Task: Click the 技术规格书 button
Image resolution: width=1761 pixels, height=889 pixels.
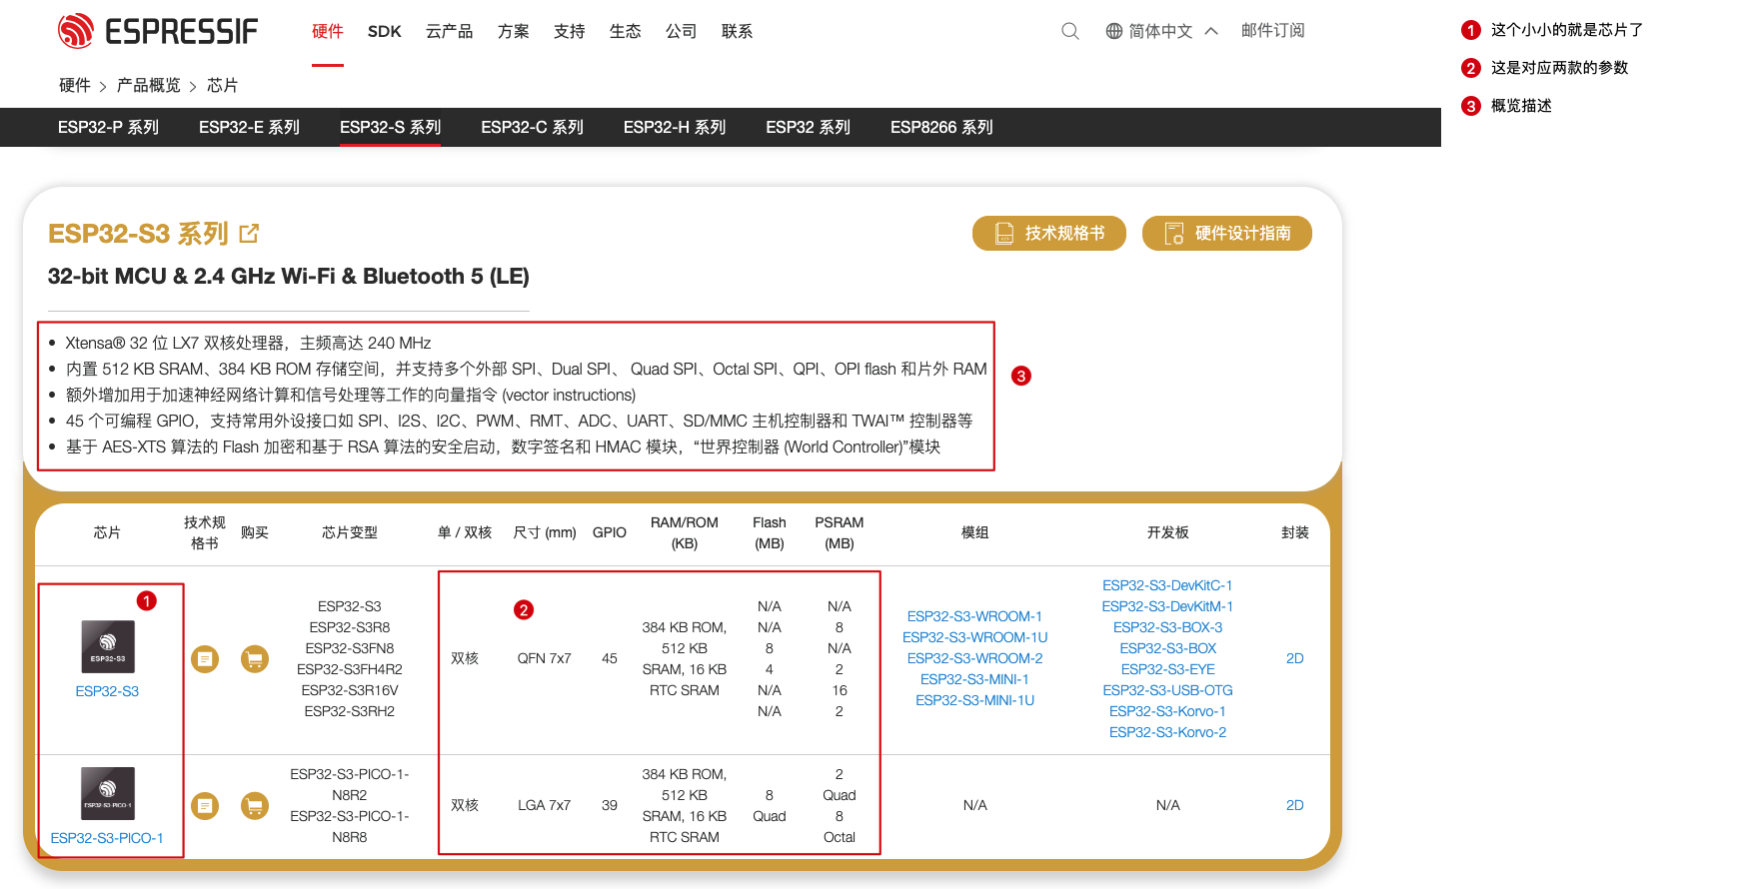Action: point(1049,234)
